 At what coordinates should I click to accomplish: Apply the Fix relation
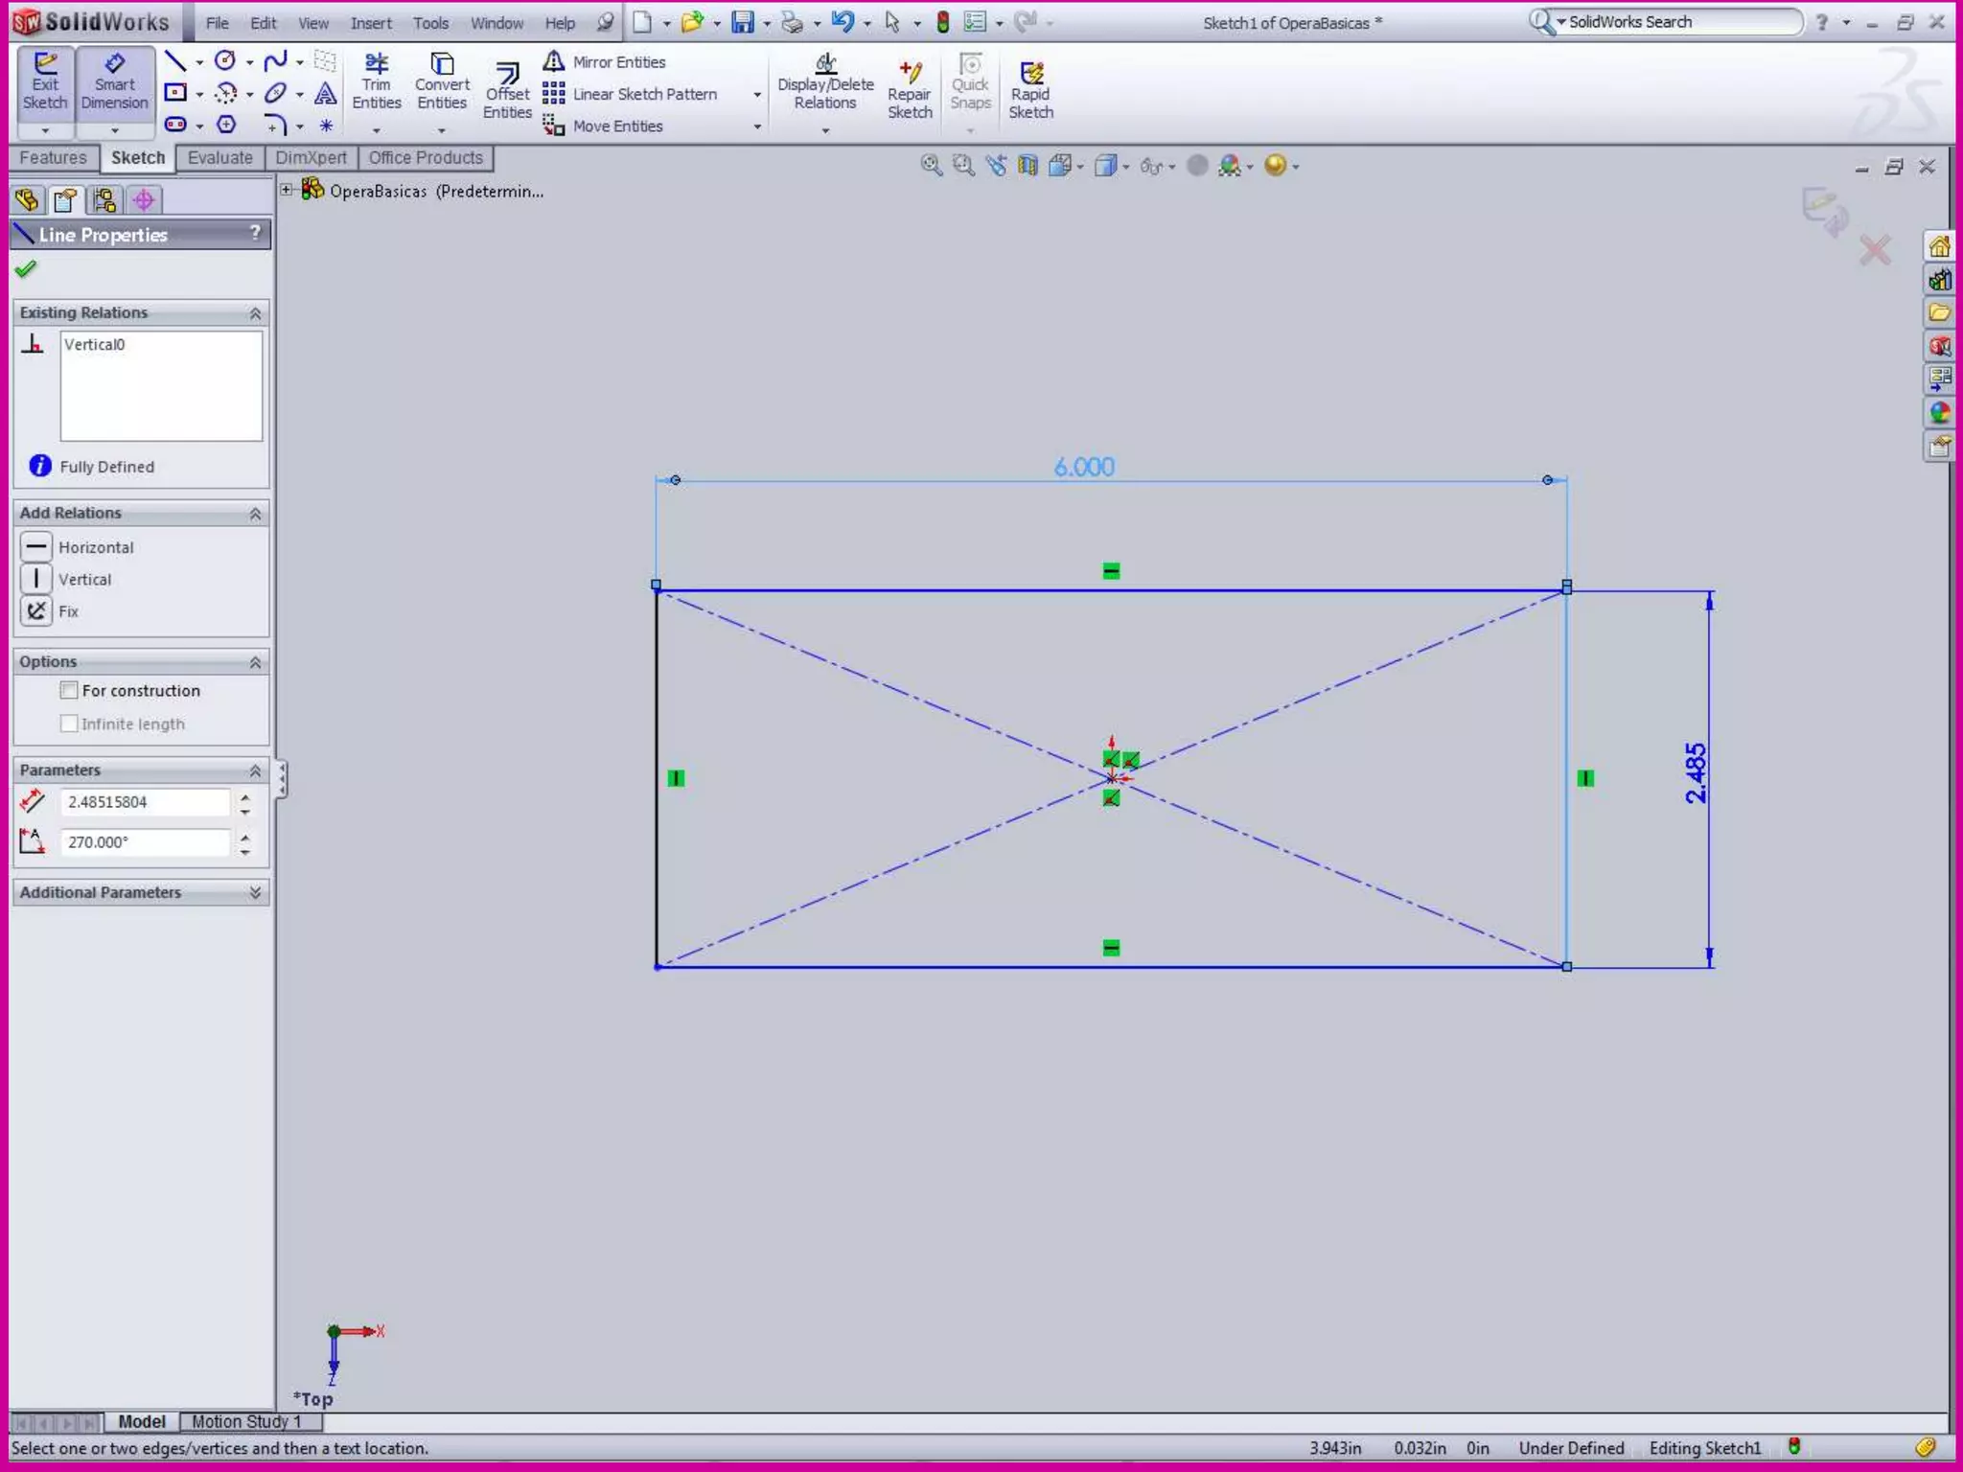click(36, 611)
